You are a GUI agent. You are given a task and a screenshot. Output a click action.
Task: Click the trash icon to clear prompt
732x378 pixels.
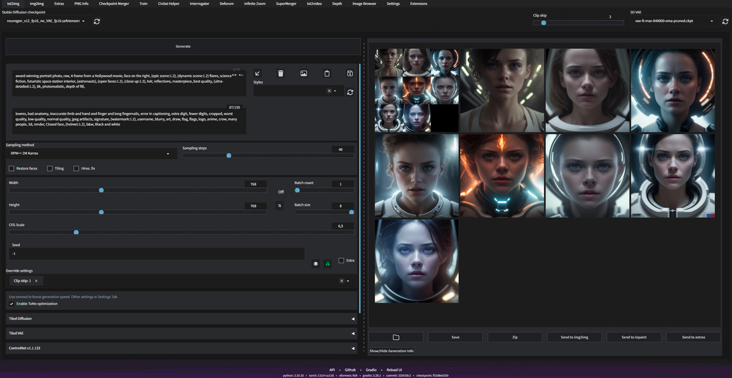point(281,73)
